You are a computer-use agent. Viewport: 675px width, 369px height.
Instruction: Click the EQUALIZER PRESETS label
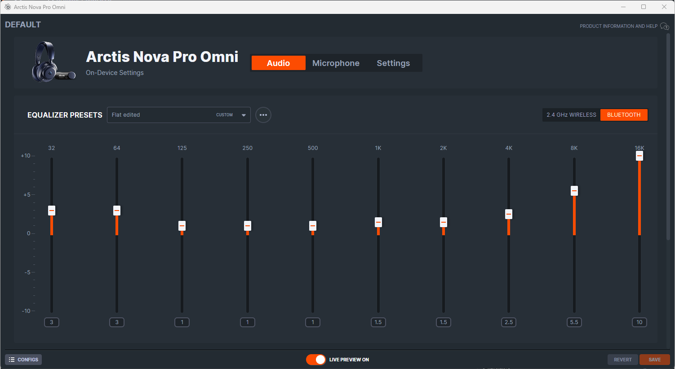coord(65,115)
